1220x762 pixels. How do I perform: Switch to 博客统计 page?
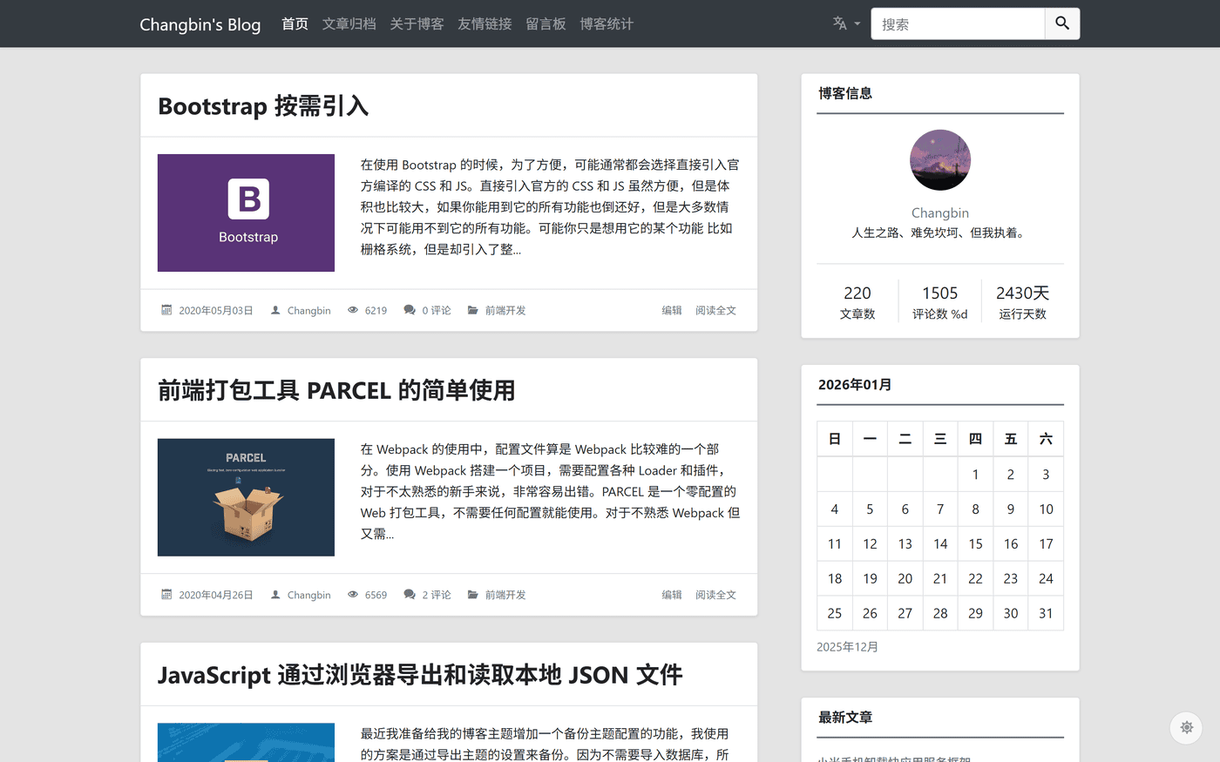(x=607, y=24)
